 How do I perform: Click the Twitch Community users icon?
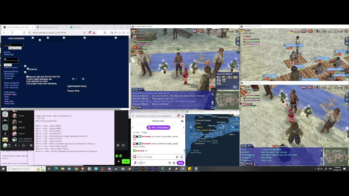click(182, 121)
